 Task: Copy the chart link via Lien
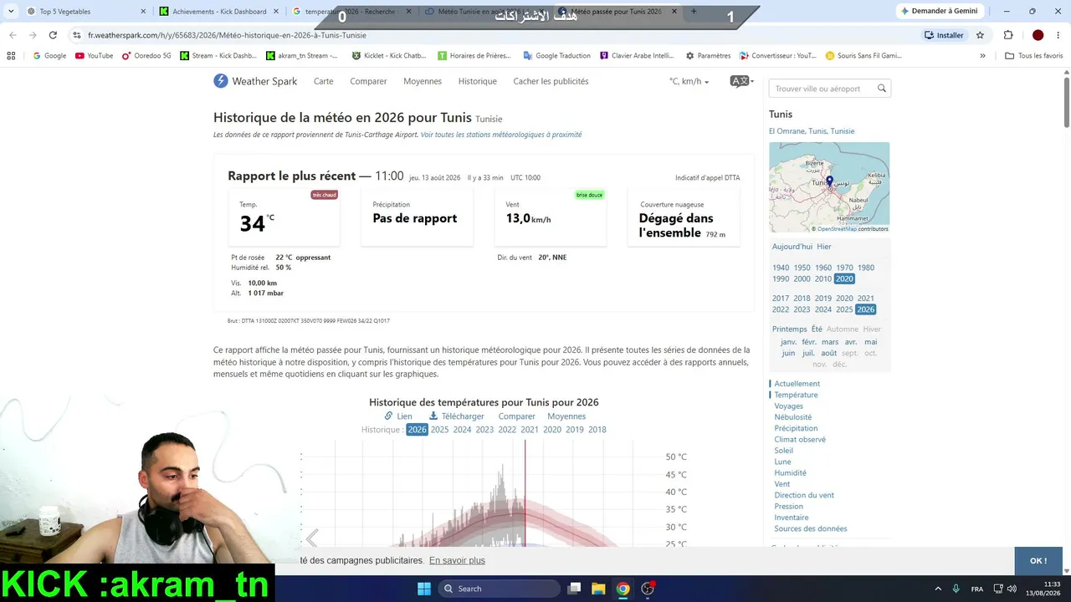tap(398, 416)
